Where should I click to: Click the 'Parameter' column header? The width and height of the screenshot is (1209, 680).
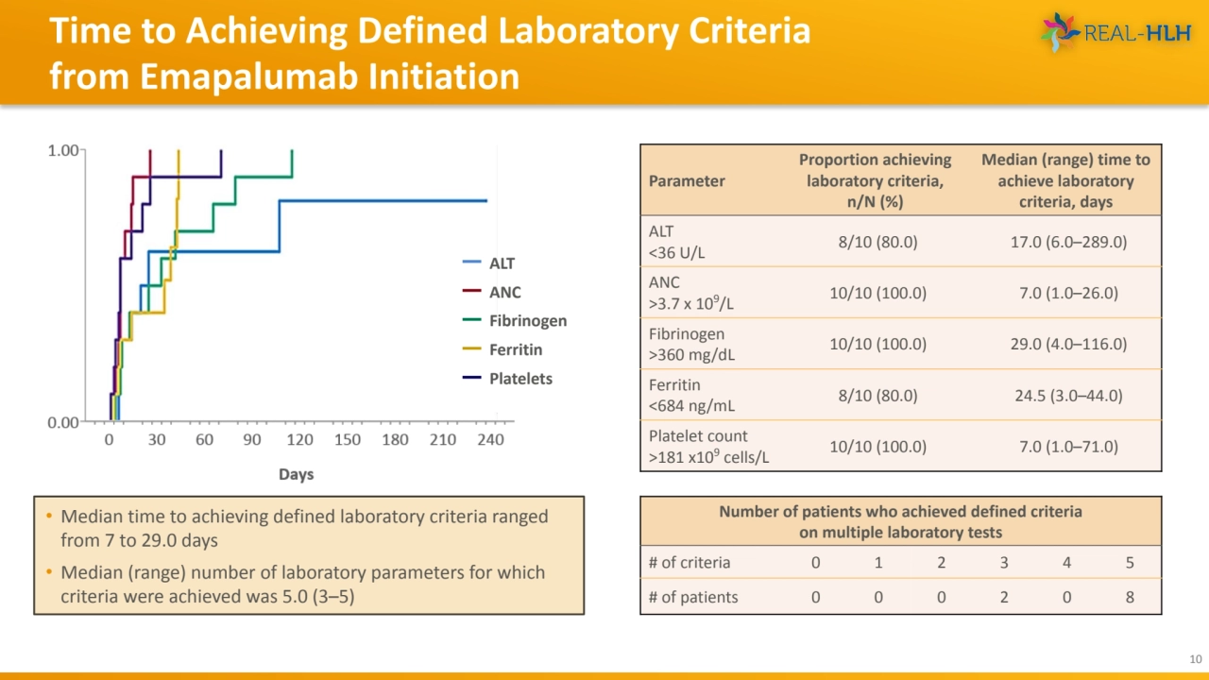(x=687, y=180)
